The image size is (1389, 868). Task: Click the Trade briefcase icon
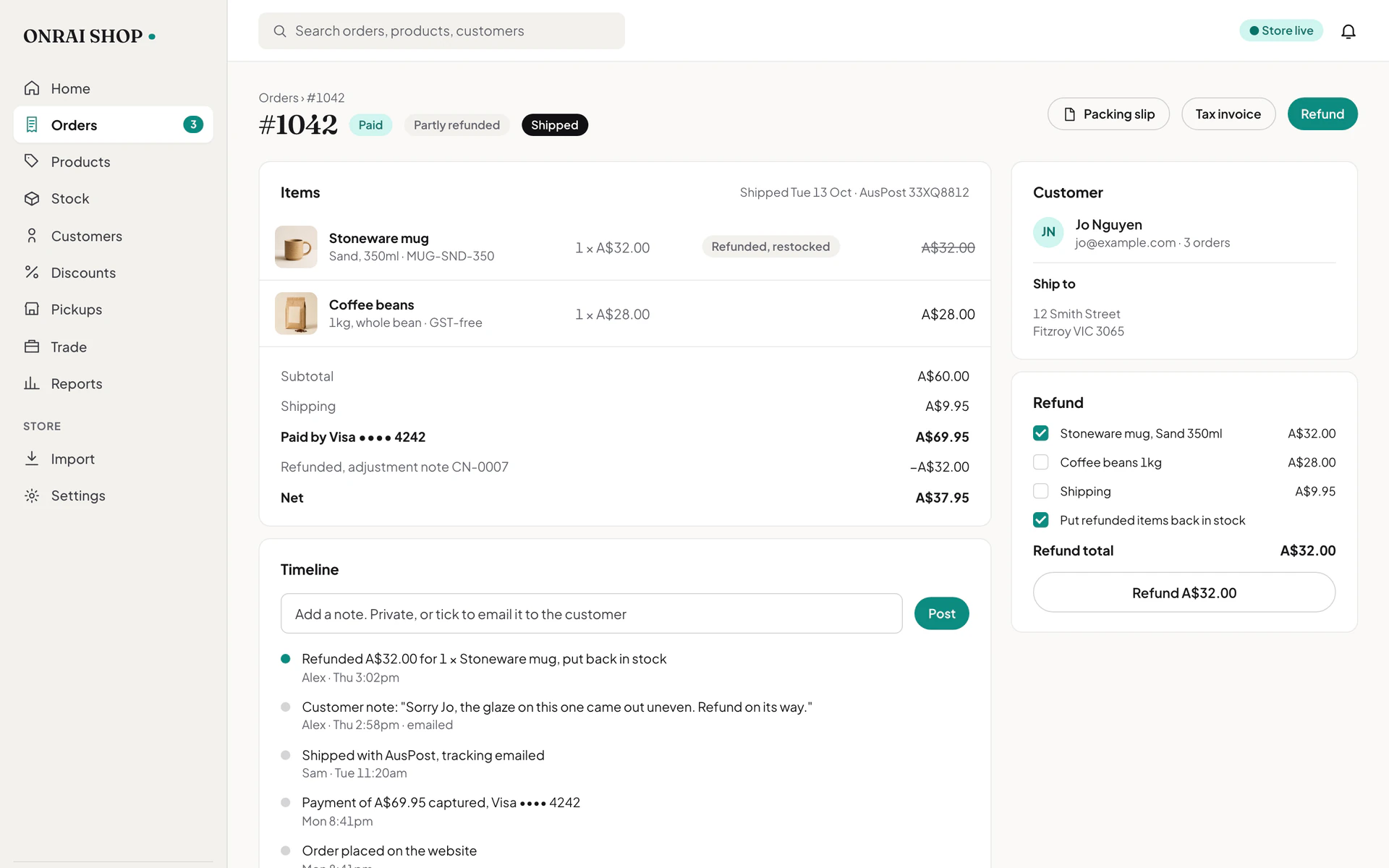pyautogui.click(x=32, y=346)
